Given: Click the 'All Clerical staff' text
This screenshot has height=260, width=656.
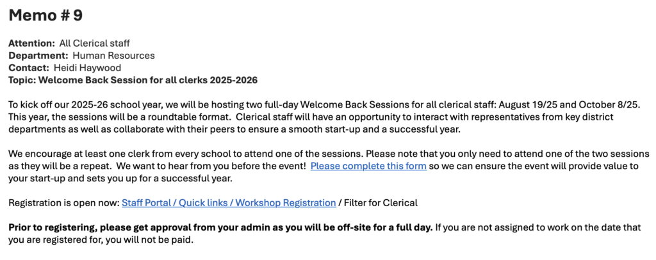Looking at the screenshot, I should [95, 43].
